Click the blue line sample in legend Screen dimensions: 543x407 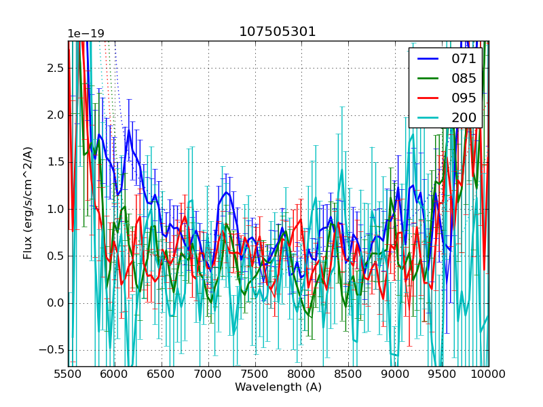tap(428, 59)
